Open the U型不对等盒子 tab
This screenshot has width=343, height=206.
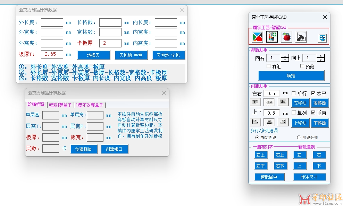pos(90,105)
